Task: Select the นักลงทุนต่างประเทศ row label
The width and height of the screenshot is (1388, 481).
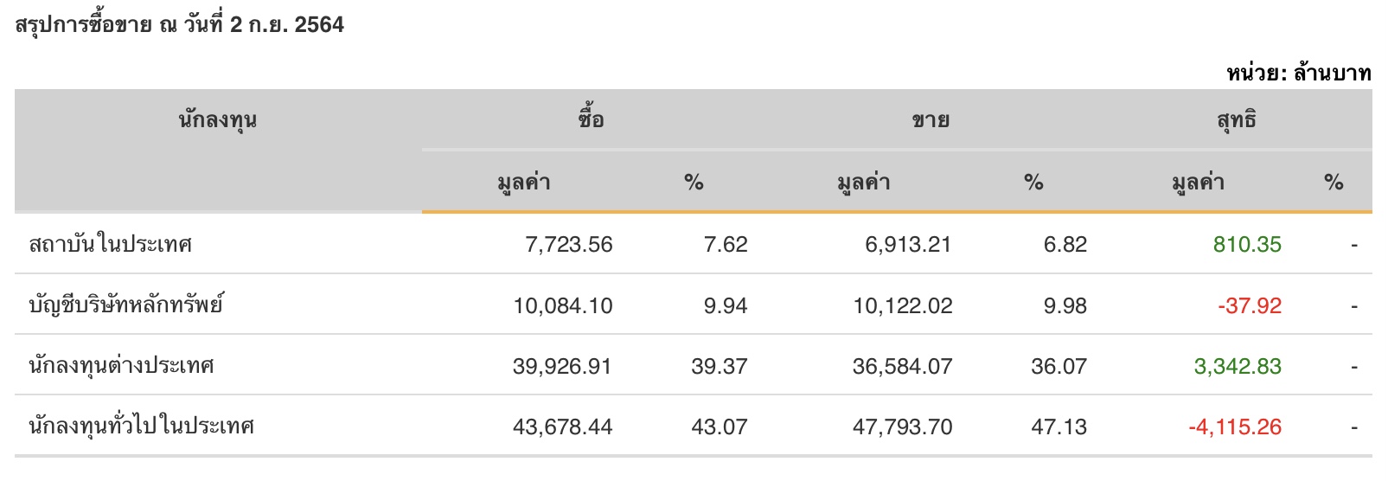Action: (x=121, y=366)
